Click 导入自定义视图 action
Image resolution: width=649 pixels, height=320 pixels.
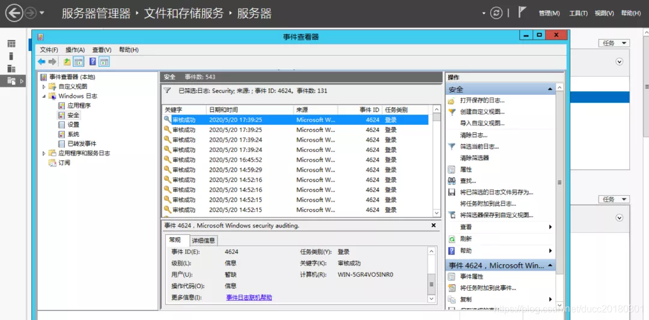(482, 123)
